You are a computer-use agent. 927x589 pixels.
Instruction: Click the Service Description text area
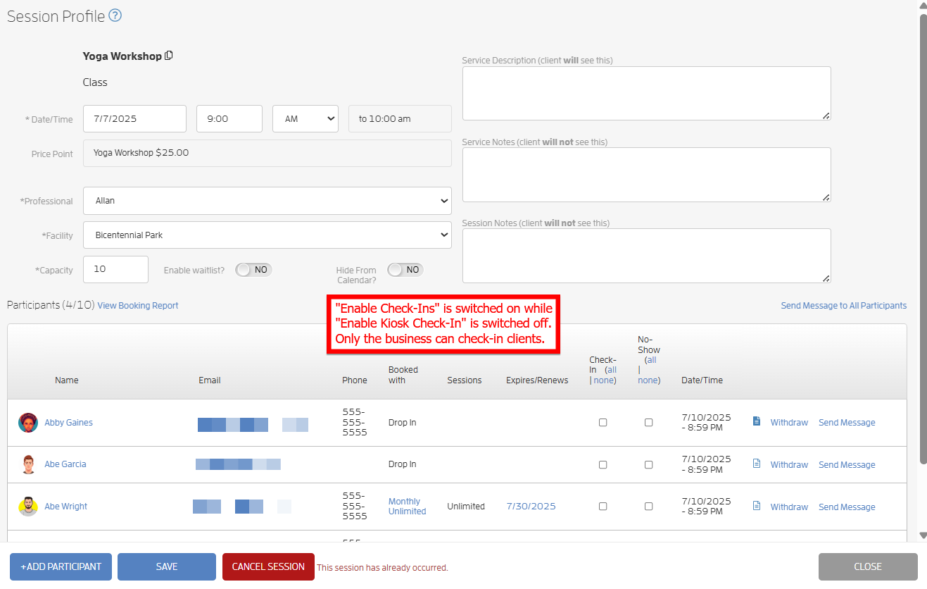(646, 93)
